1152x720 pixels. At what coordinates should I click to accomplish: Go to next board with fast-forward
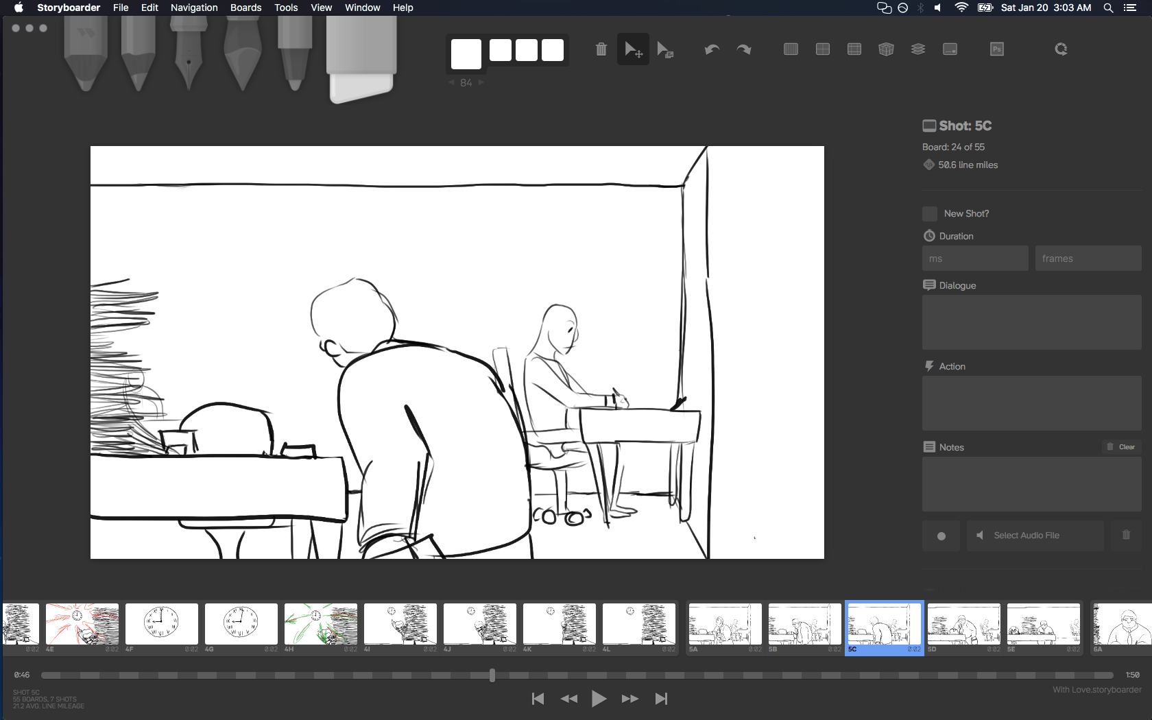[629, 699]
